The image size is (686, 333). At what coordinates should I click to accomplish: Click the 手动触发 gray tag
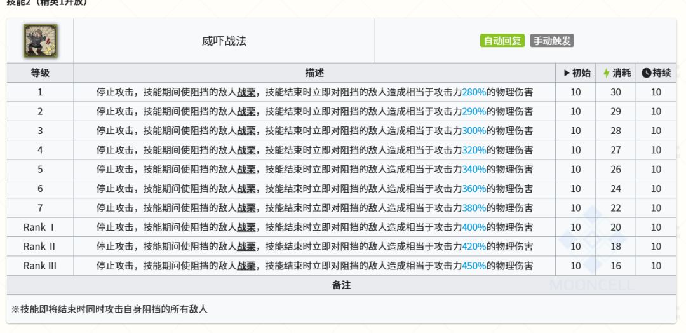tap(552, 41)
